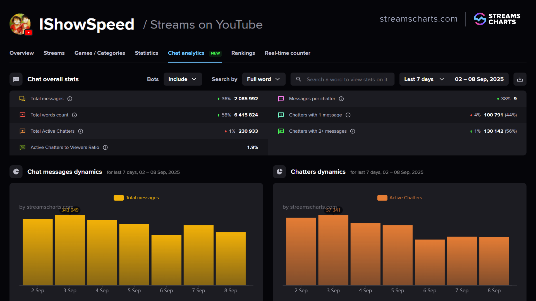Image resolution: width=536 pixels, height=301 pixels.
Task: Click info icon beside Messages per chatter
Action: 341,99
